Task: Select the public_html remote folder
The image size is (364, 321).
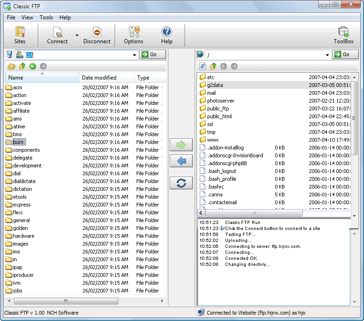Action: click(219, 116)
